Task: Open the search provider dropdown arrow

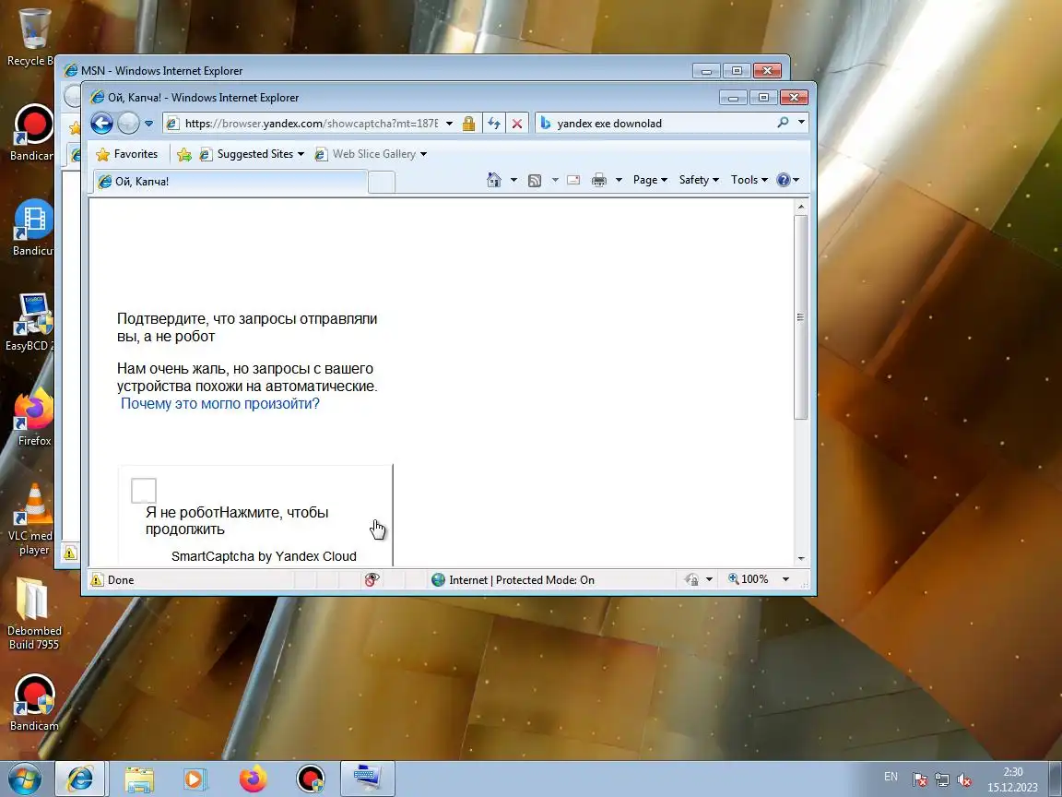Action: tap(801, 123)
